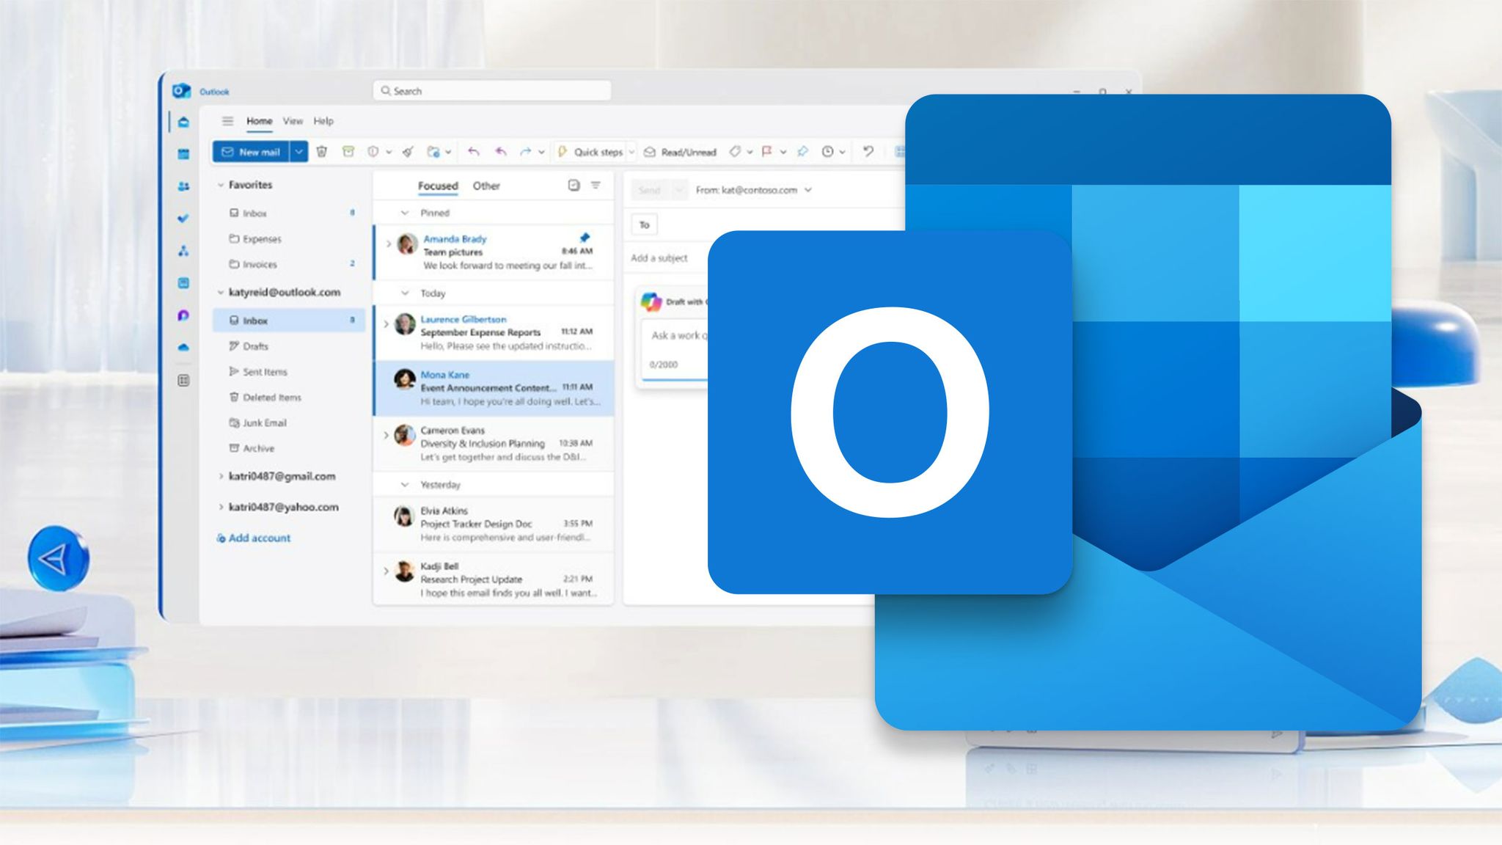Image resolution: width=1502 pixels, height=845 pixels.
Task: Open the To Do checkmark in the sidebar
Action: pyautogui.click(x=183, y=219)
